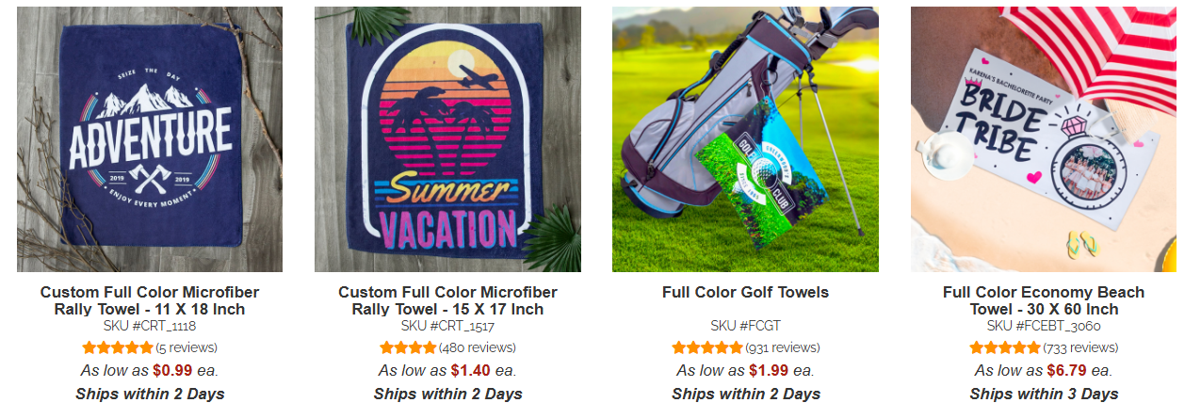Open the Adventure rally towel product image
Viewport: 1201px width, 403px height.
point(150,139)
